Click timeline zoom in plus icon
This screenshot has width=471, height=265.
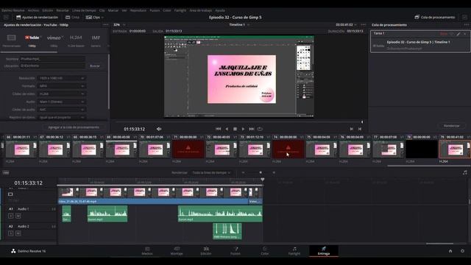point(274,173)
